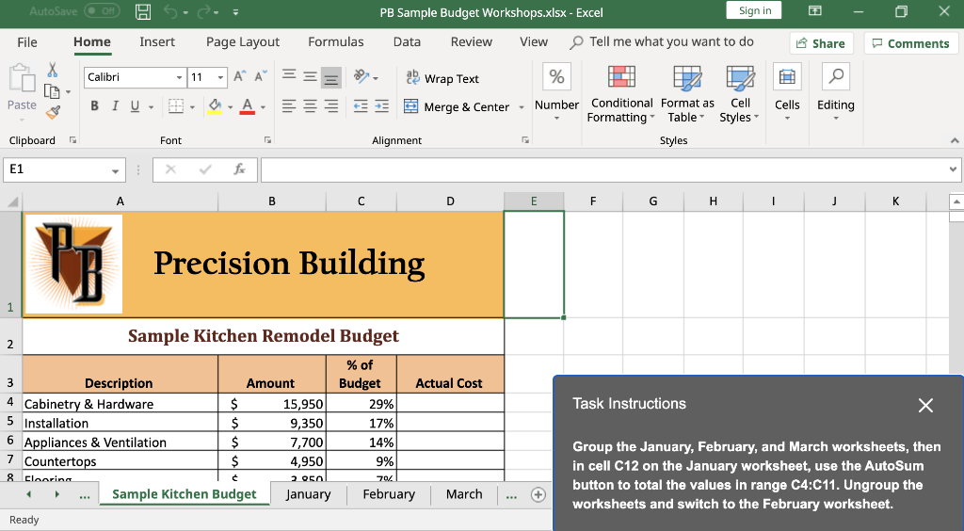The height and width of the screenshot is (531, 964).
Task: Apply the red Font Color
Action: 248,106
